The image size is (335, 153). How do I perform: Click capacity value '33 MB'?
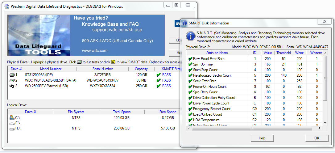pyautogui.click(x=142, y=80)
